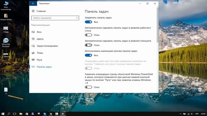The height and width of the screenshot is (116, 207).
Task: Open the volume control in the tray
Action: tap(192, 114)
